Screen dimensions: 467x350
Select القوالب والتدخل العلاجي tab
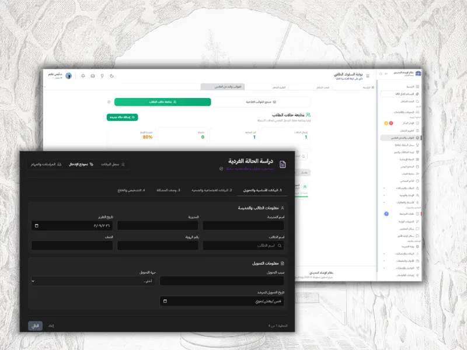click(222, 86)
